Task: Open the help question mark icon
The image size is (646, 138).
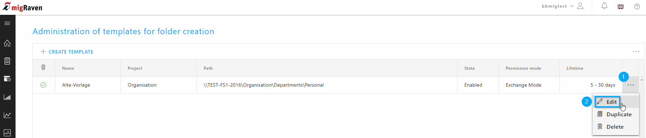Action: [637, 7]
